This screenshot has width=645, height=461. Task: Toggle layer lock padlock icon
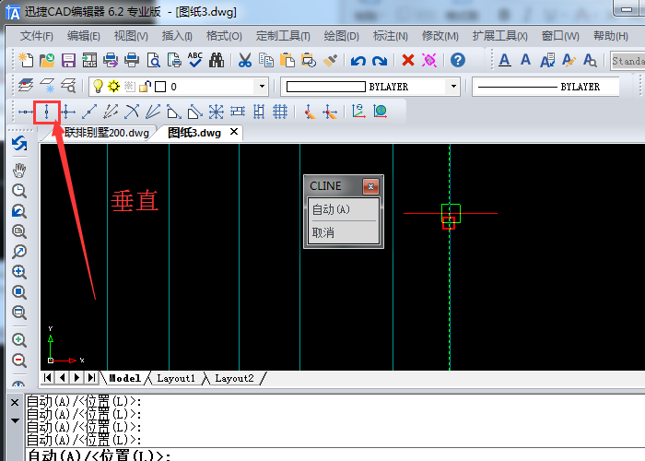pyautogui.click(x=145, y=87)
